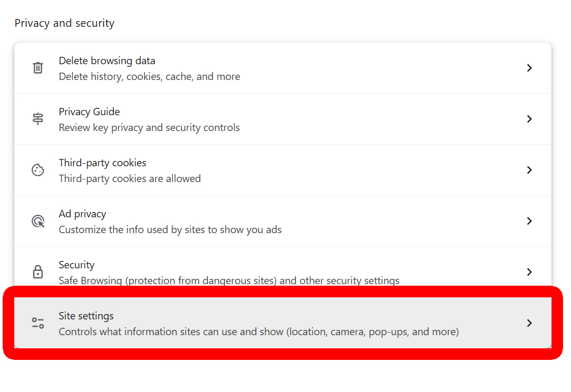Open the Delete browsing data entry title
This screenshot has height=392, width=571.
point(107,61)
